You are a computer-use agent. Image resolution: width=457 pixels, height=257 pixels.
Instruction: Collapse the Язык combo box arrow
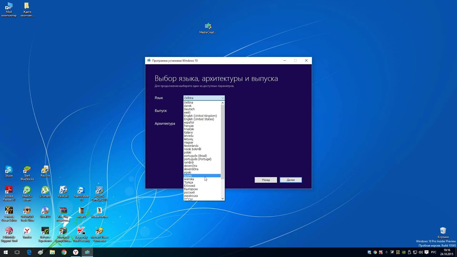[x=222, y=98]
